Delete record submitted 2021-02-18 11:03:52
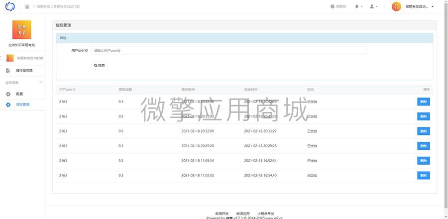Screen dimensions: 448x219 (x=424, y=175)
